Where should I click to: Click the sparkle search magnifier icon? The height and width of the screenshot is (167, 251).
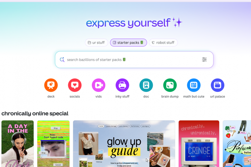[x=62, y=60]
